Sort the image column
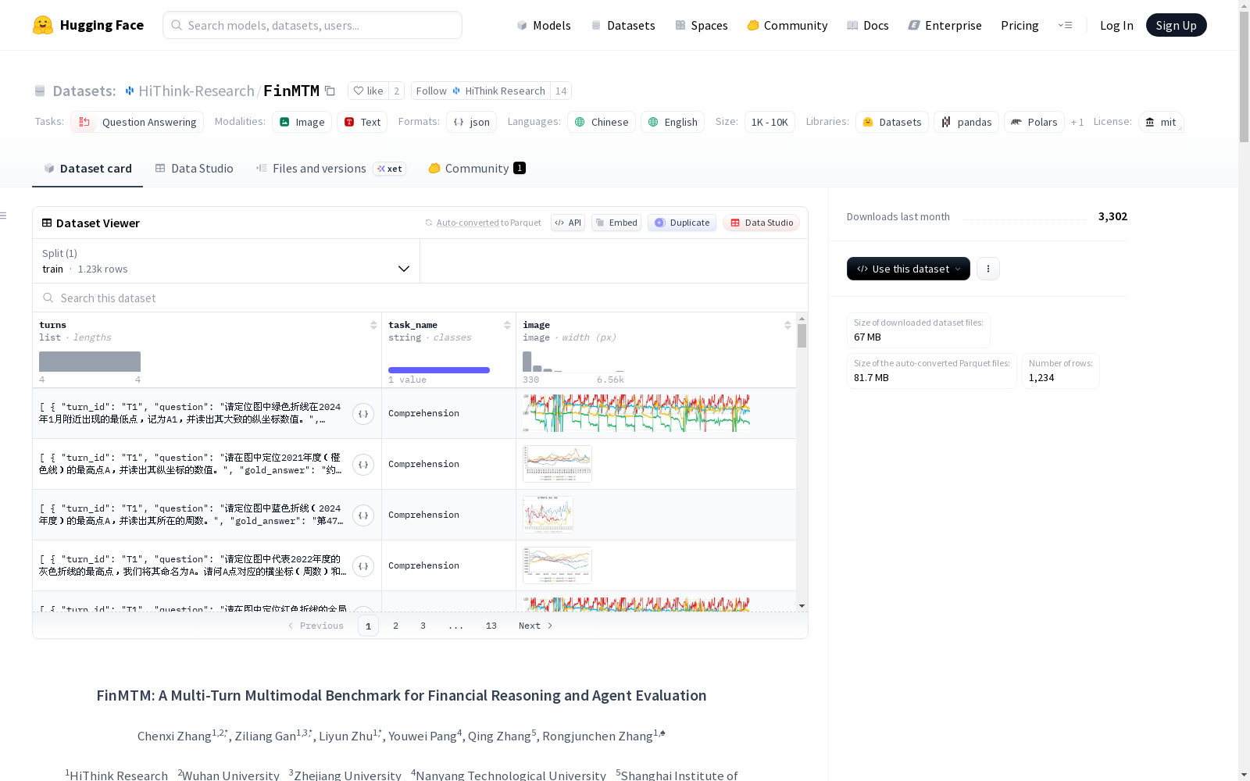The width and height of the screenshot is (1250, 781). pos(787,325)
